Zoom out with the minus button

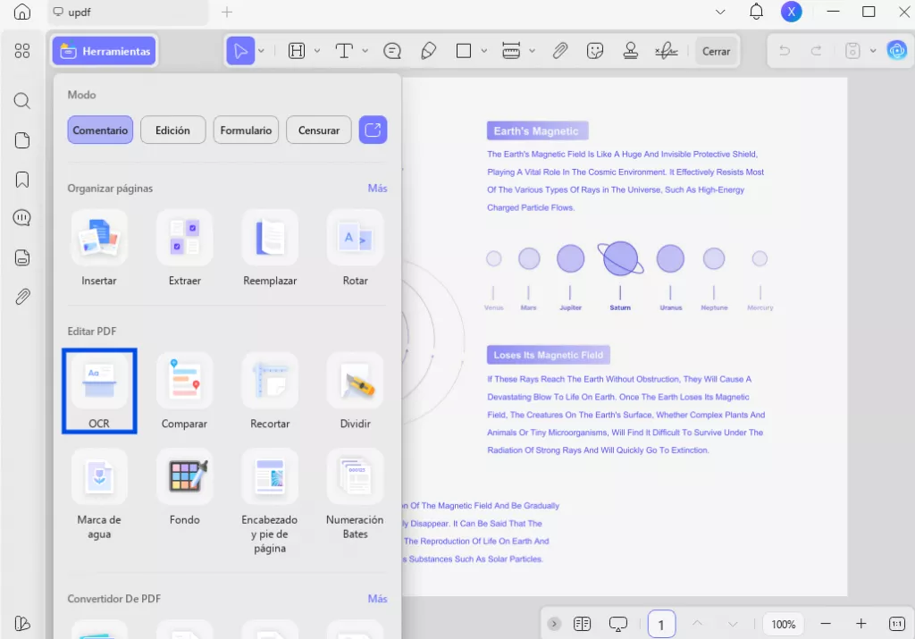tap(825, 624)
